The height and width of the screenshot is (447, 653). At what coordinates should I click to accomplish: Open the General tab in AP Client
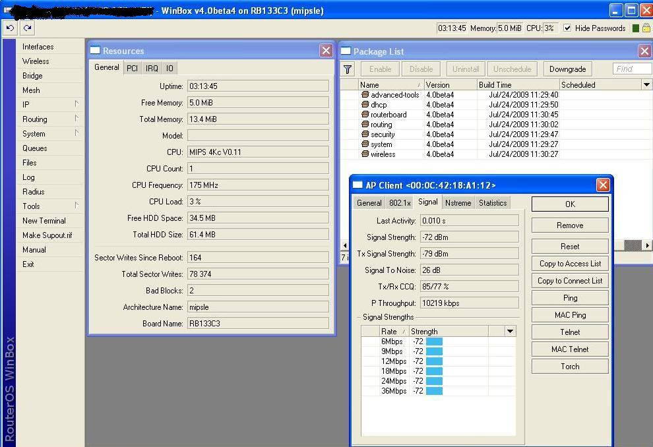[x=369, y=202]
